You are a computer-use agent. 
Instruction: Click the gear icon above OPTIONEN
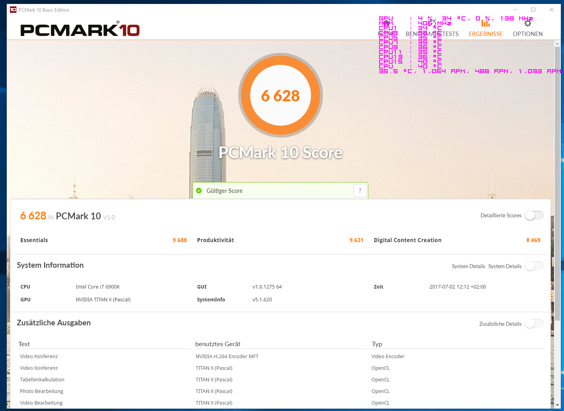point(528,23)
